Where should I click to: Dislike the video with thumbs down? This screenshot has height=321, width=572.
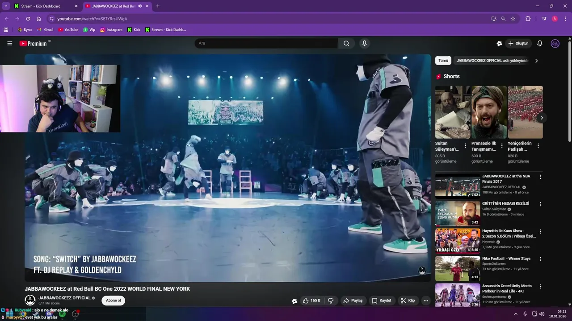pyautogui.click(x=331, y=300)
